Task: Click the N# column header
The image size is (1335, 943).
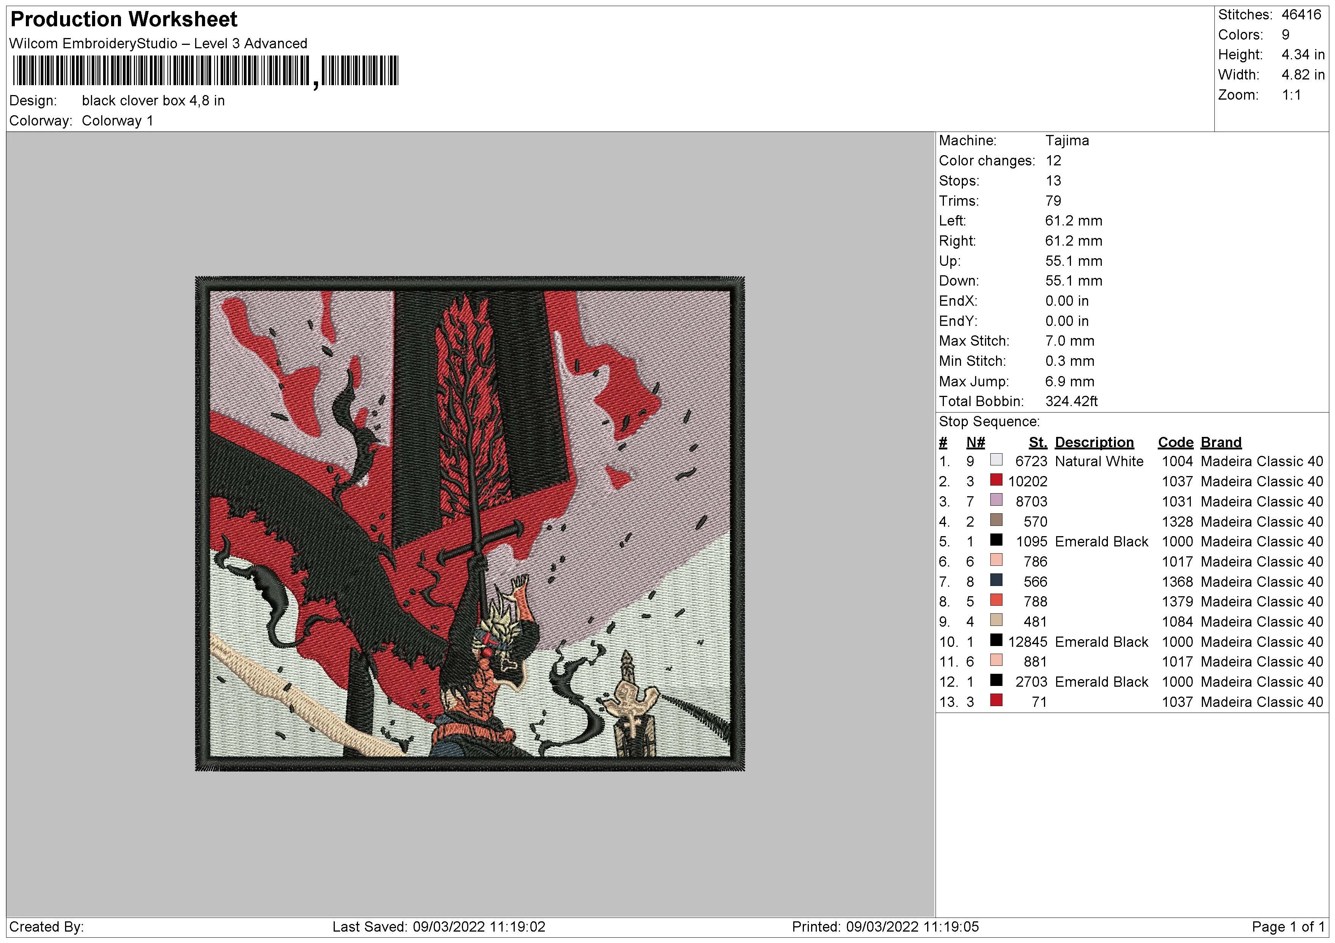Action: coord(976,442)
